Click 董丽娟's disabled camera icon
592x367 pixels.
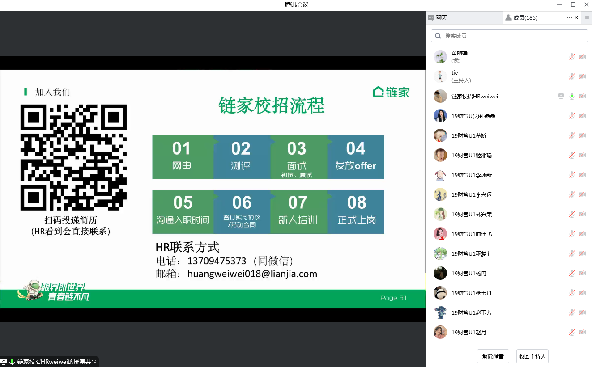(583, 57)
